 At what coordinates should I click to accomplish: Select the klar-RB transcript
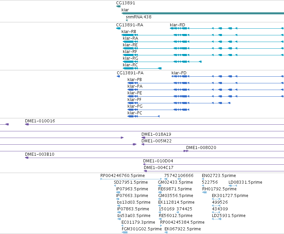point(129,32)
